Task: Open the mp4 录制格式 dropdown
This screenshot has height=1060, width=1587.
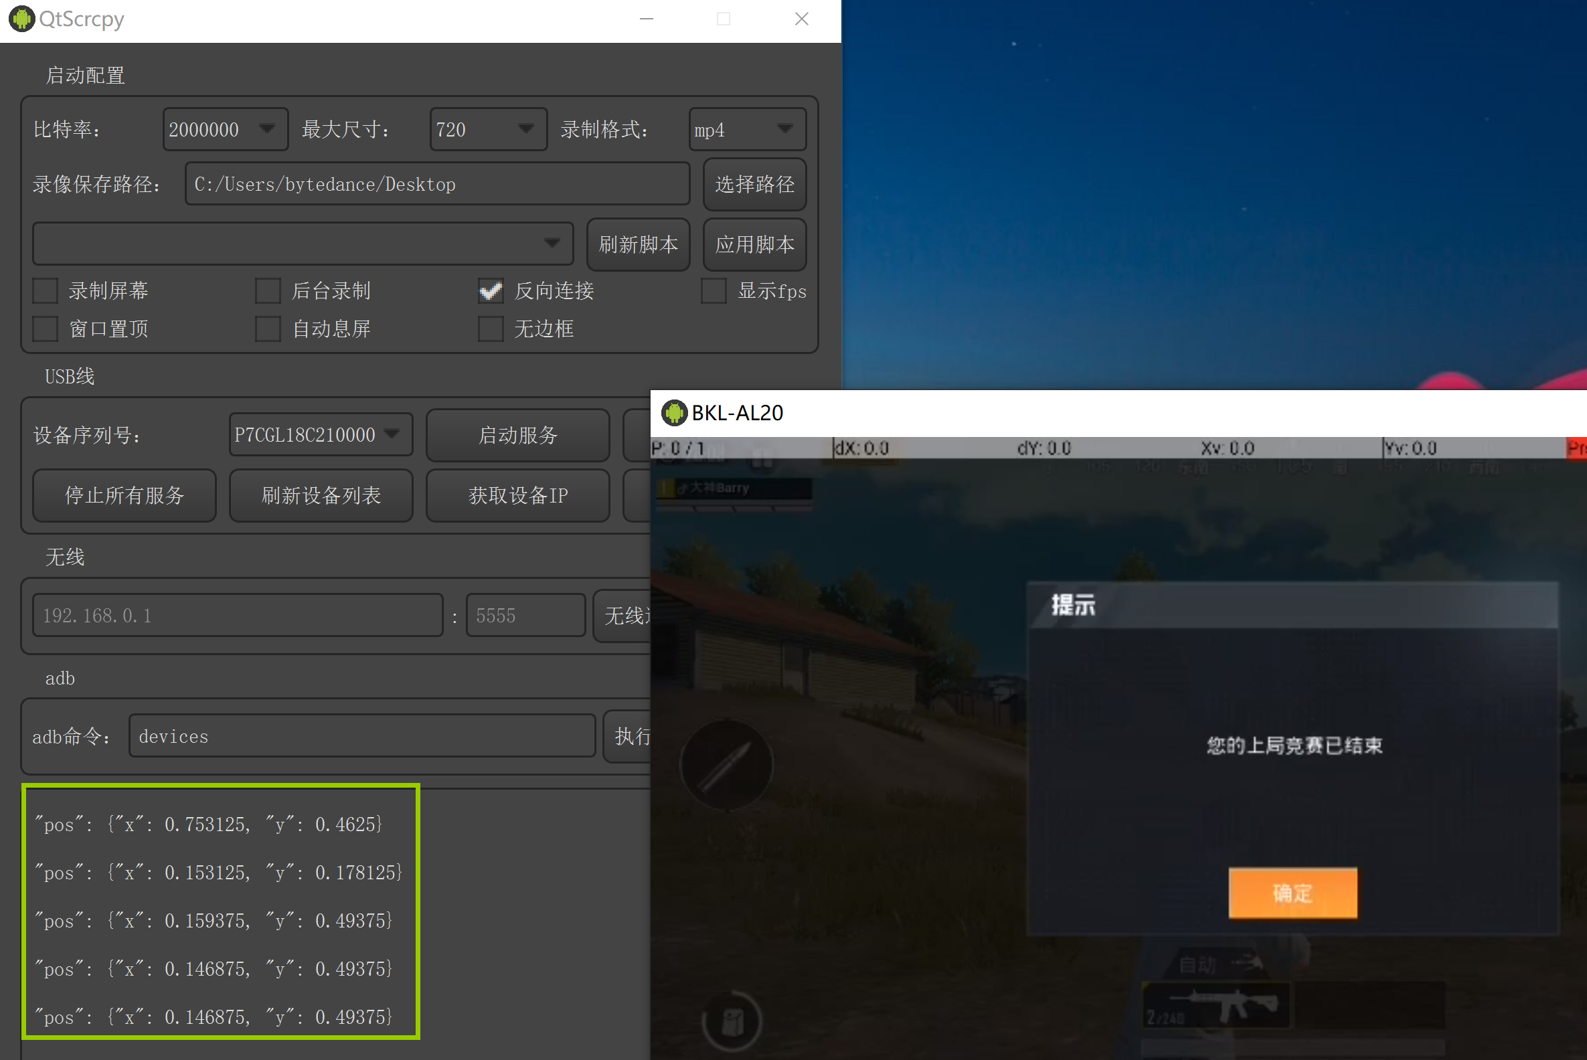Action: point(746,129)
